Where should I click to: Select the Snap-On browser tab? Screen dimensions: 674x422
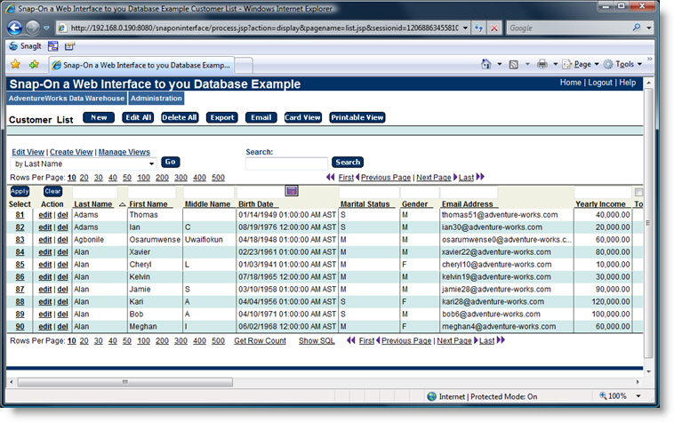[x=141, y=65]
